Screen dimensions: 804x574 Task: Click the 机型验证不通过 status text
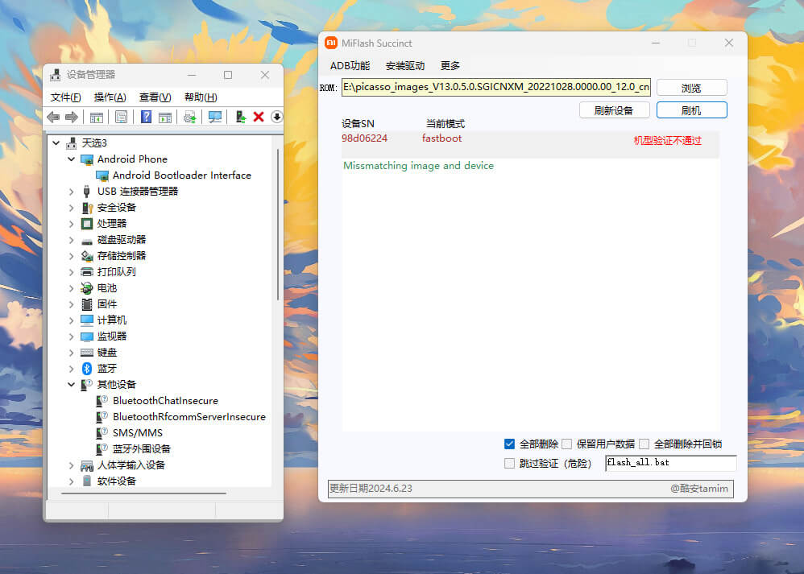click(x=667, y=141)
